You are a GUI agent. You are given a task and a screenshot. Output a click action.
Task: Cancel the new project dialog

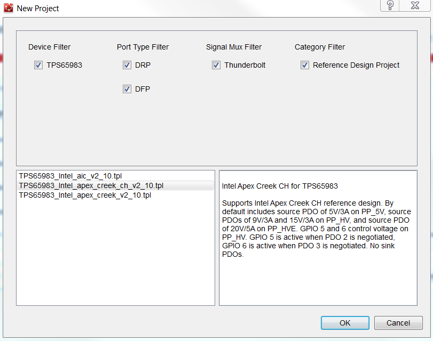398,323
